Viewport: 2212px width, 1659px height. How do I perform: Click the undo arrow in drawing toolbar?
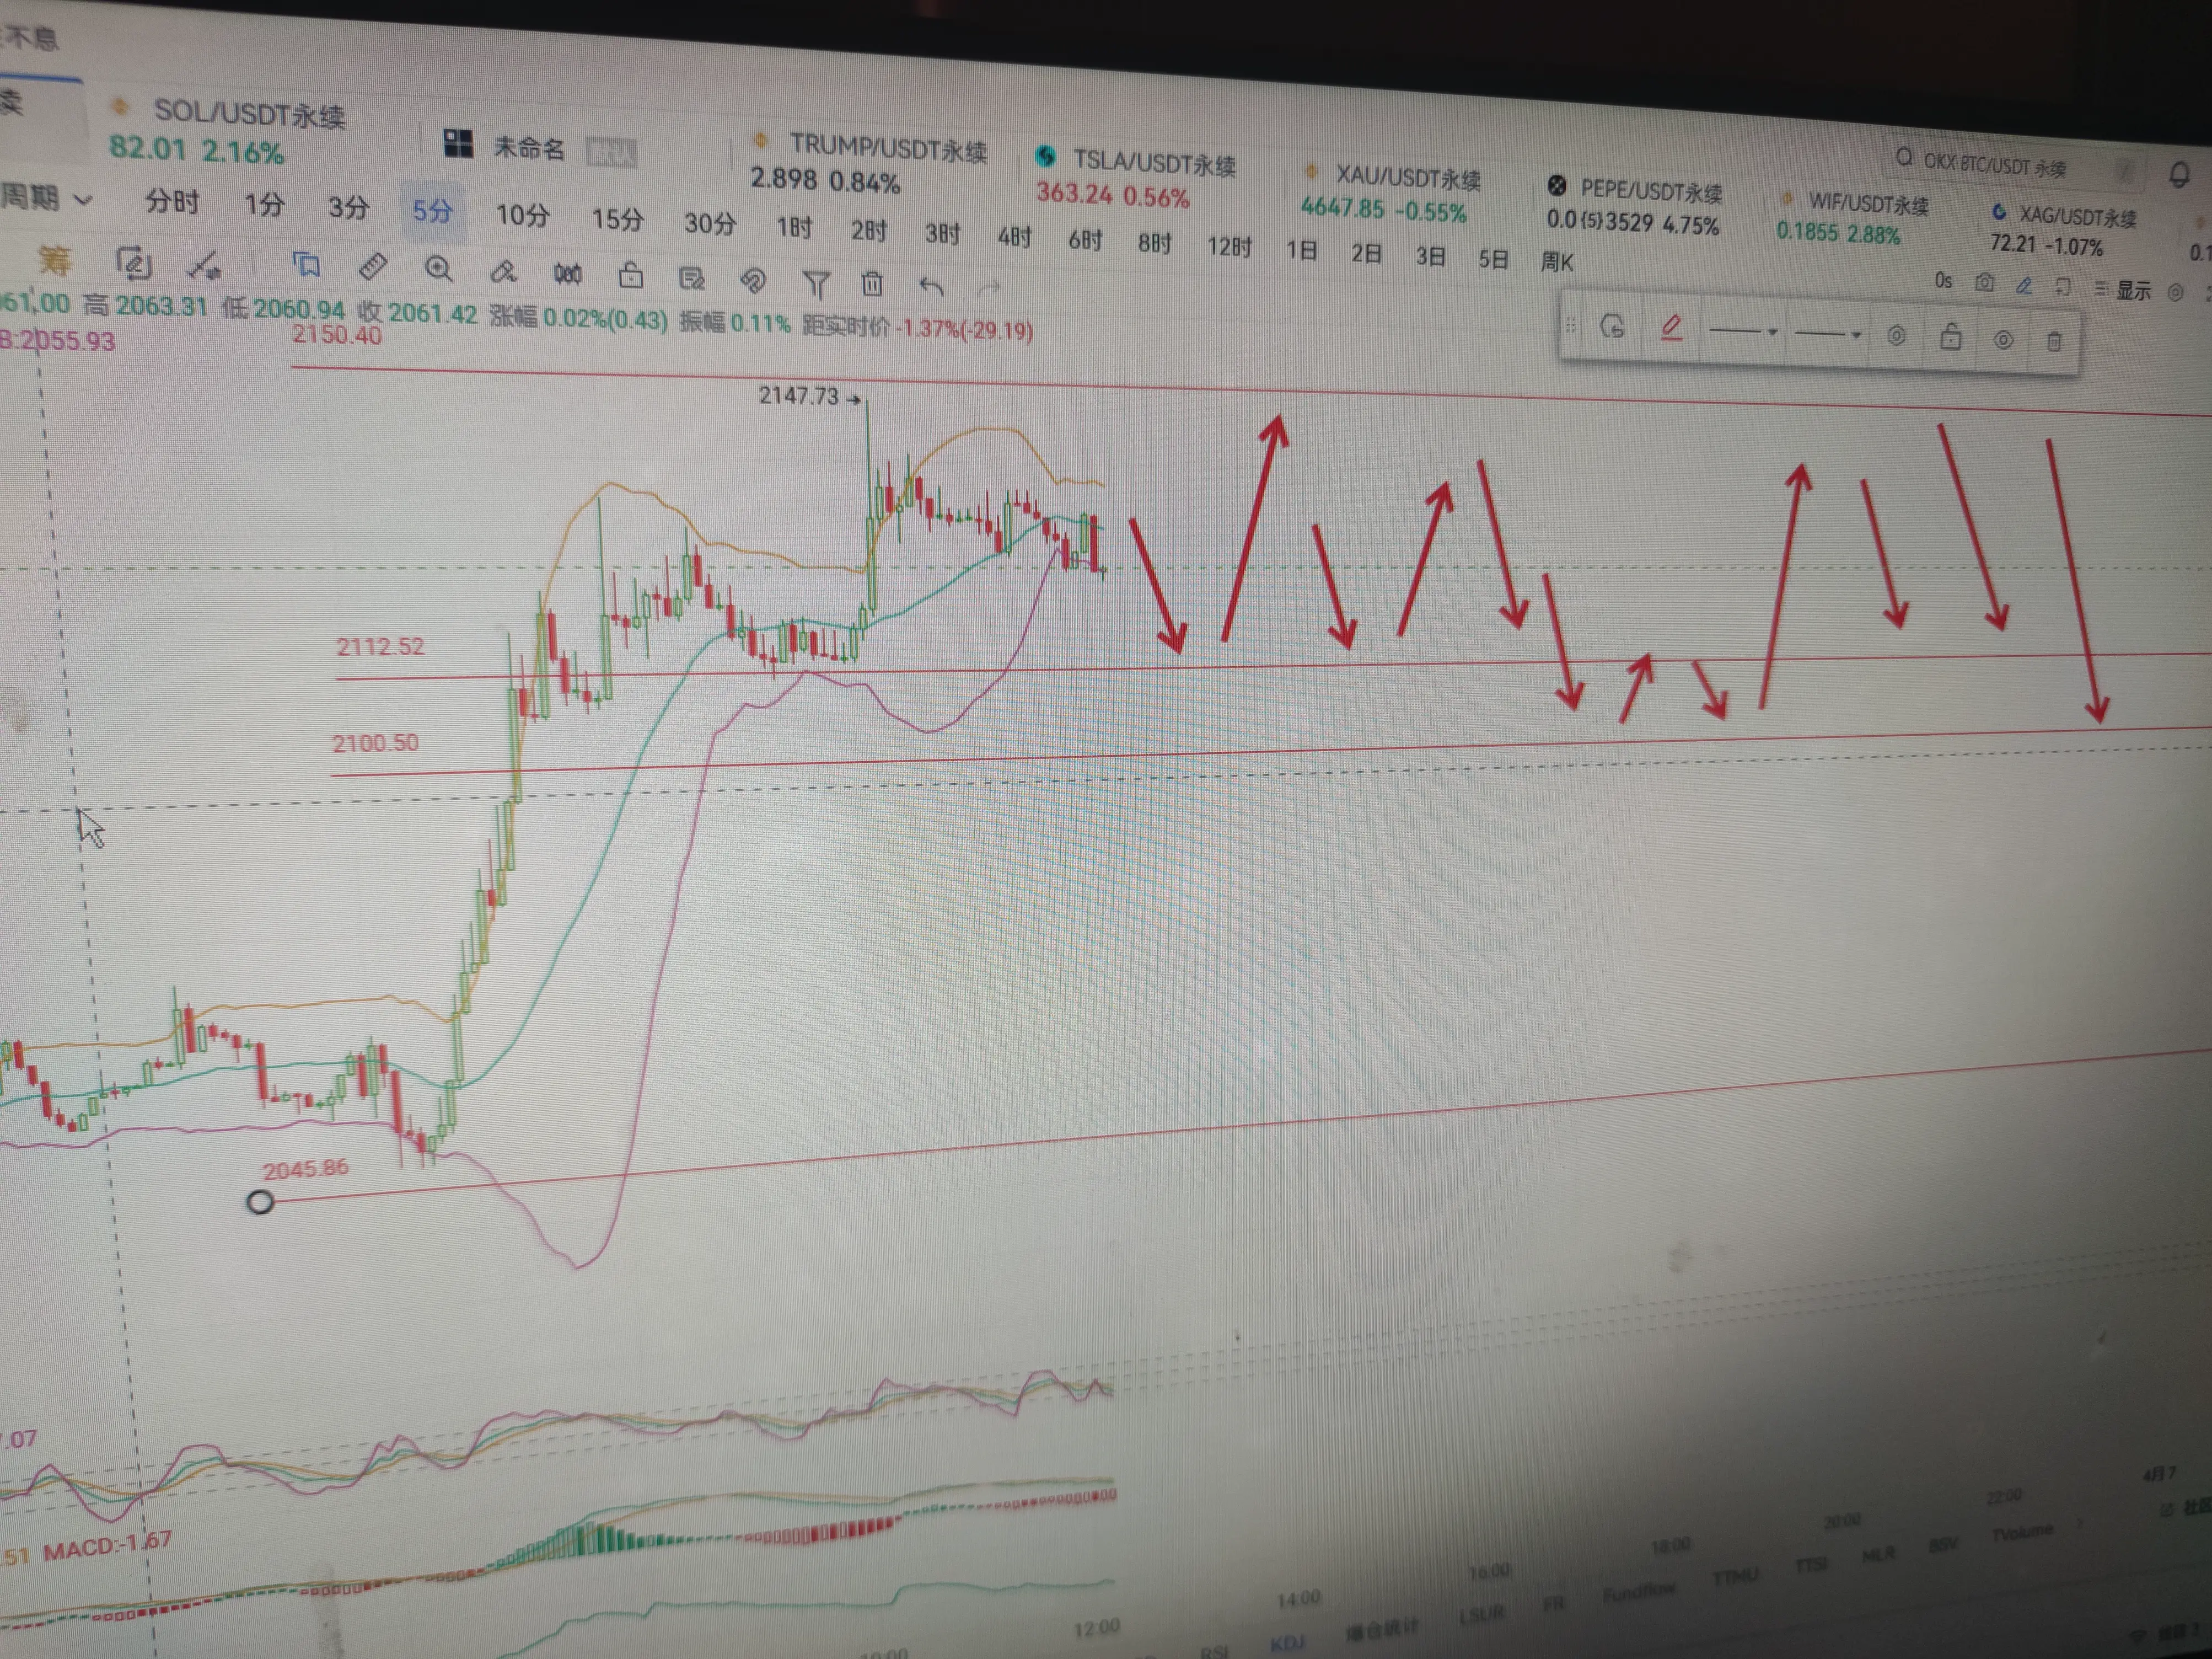pos(931,287)
